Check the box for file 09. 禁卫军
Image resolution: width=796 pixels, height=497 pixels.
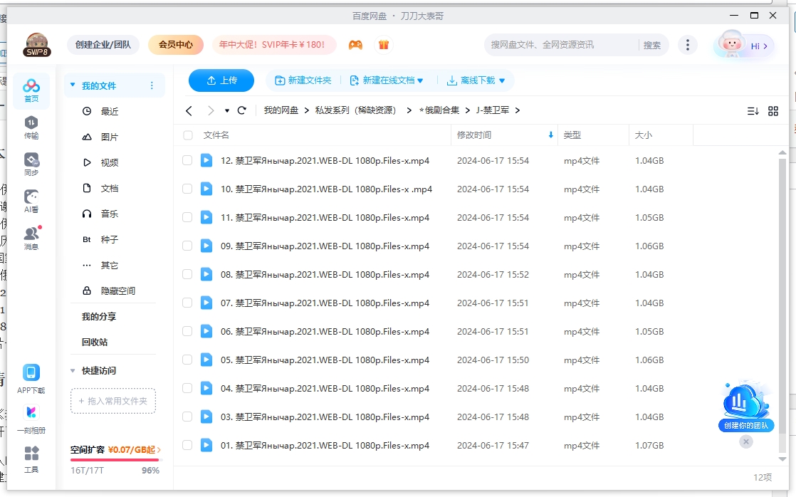click(x=187, y=246)
